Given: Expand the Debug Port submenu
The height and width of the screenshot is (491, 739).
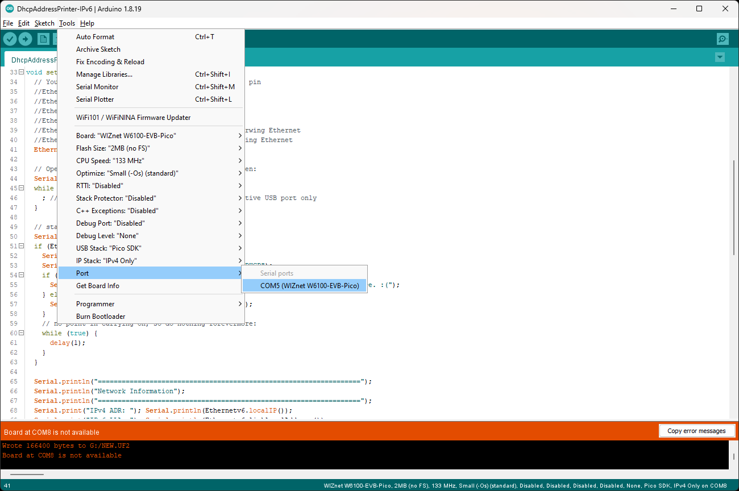Looking at the screenshot, I should pyautogui.click(x=151, y=223).
